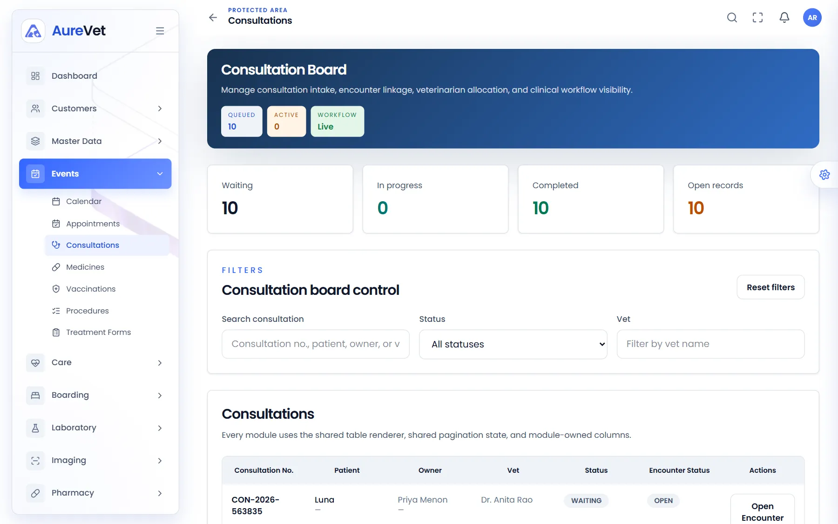This screenshot has width=838, height=524.
Task: Open the AR user avatar menu
Action: [x=812, y=18]
